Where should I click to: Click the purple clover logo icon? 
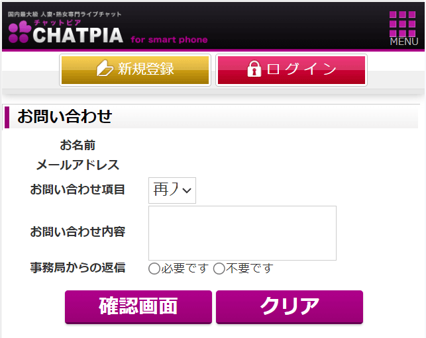[20, 32]
